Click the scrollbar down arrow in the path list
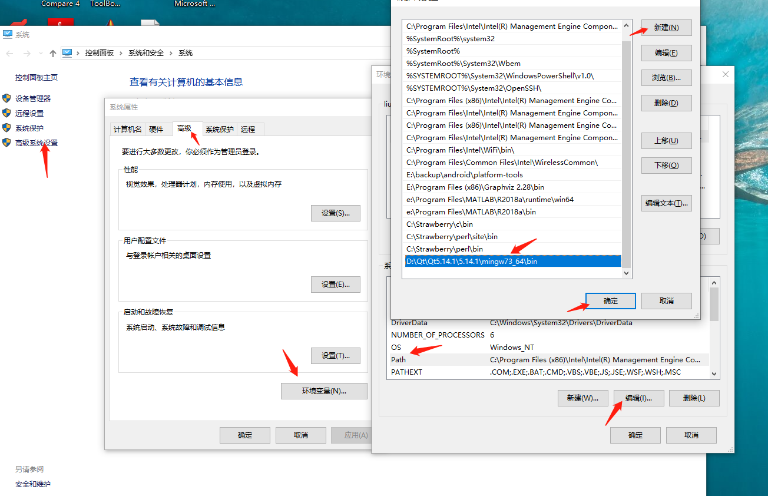 tap(625, 273)
